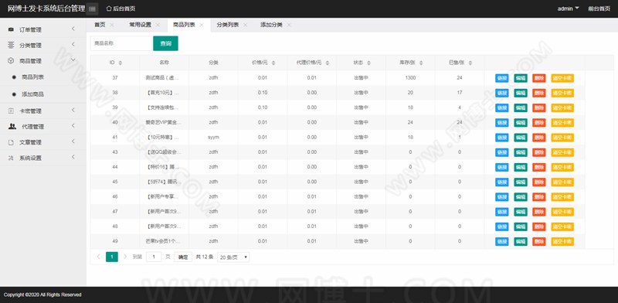This screenshot has width=618, height=303.
Task: Open 添加商品 in the sidebar
Action: coord(32,94)
